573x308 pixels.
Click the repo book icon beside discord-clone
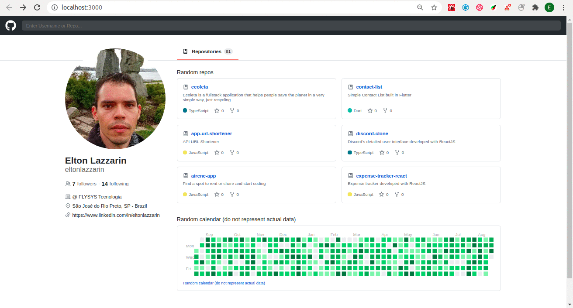(x=350, y=134)
